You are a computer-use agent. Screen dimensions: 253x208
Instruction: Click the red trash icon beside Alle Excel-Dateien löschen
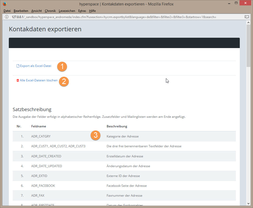click(x=18, y=80)
